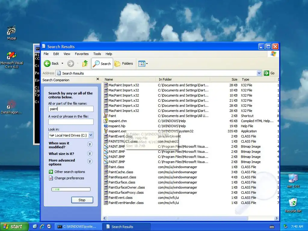Screen dimensions: 308x231
Task: Open the DataWagon desktop shortcut
Action: coord(11,107)
